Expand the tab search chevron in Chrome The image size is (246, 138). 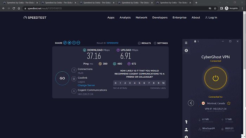point(220,2)
